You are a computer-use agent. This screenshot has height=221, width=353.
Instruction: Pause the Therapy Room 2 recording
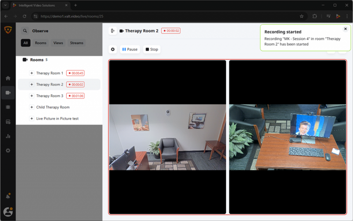click(x=130, y=49)
